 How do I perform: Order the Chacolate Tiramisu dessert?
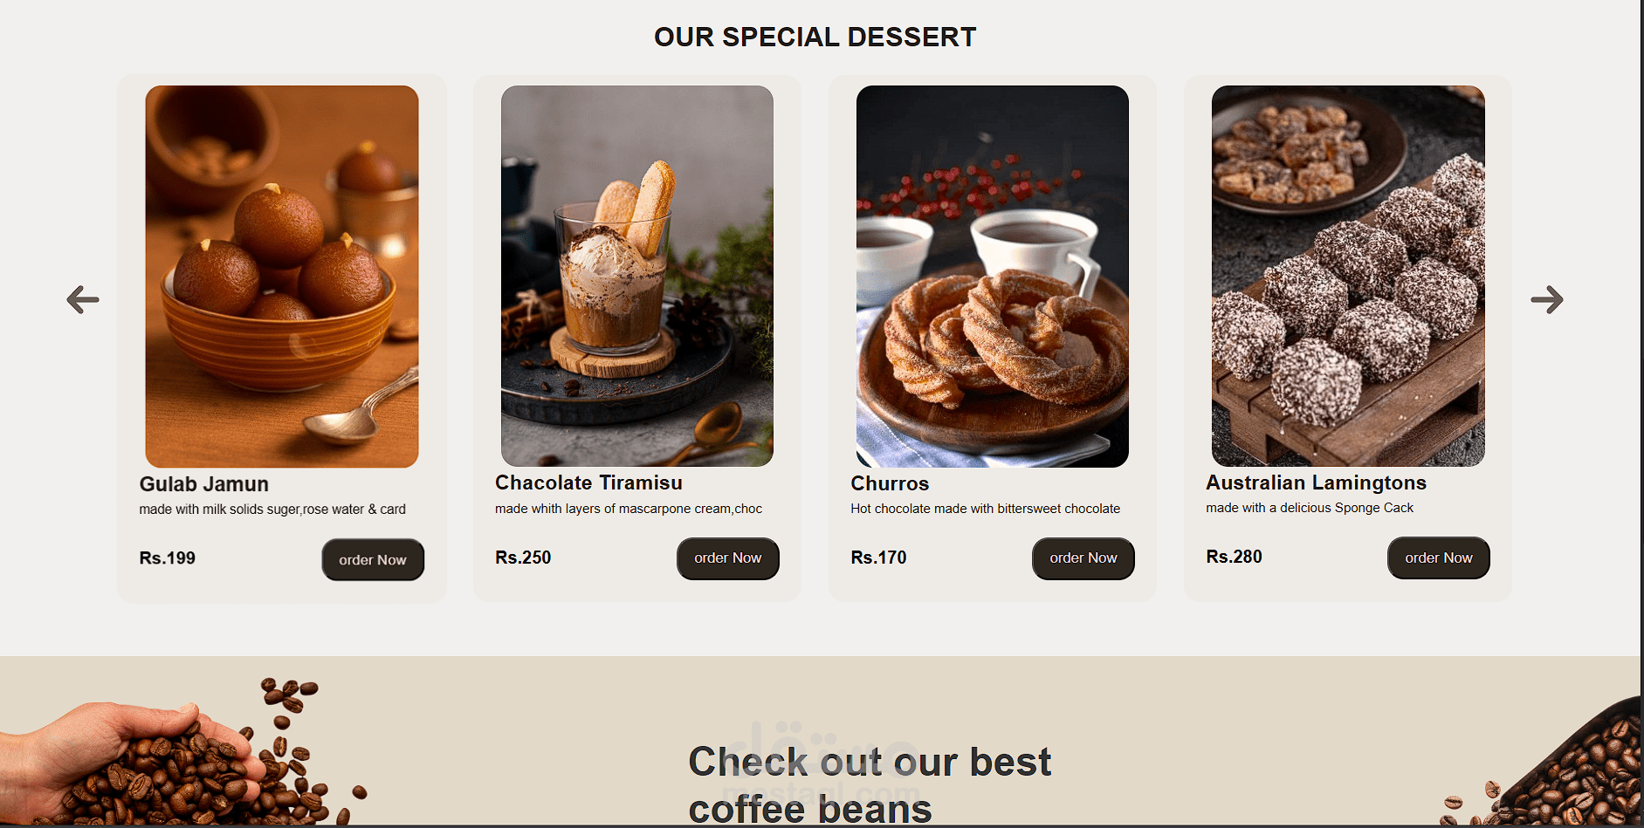point(728,558)
